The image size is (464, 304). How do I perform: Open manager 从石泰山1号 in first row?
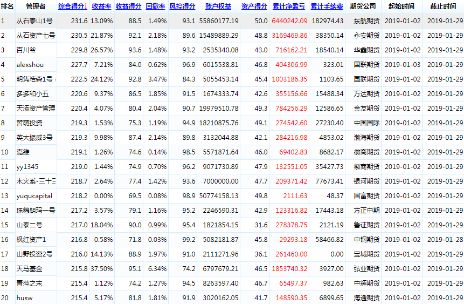coord(34,21)
